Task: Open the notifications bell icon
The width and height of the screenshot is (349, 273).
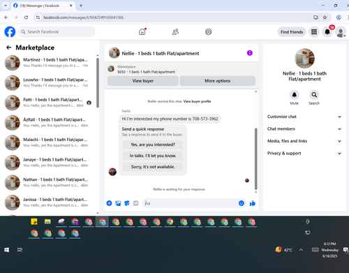Action: 327,32
